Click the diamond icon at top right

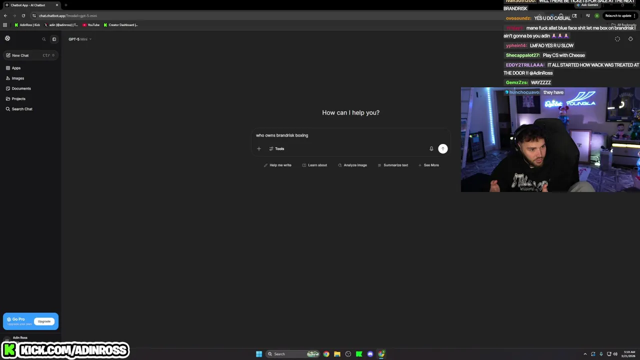630,39
